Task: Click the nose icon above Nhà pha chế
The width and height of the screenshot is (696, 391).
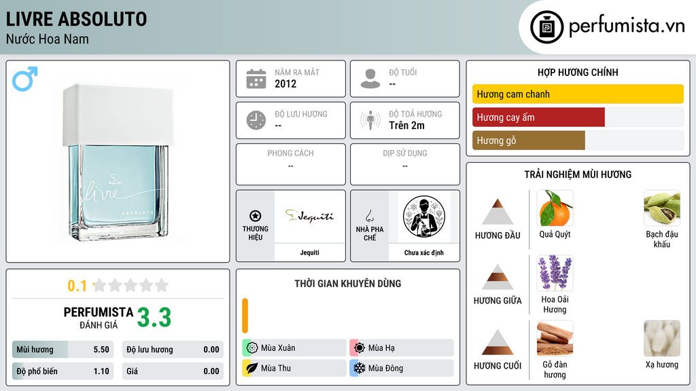Action: tap(369, 216)
